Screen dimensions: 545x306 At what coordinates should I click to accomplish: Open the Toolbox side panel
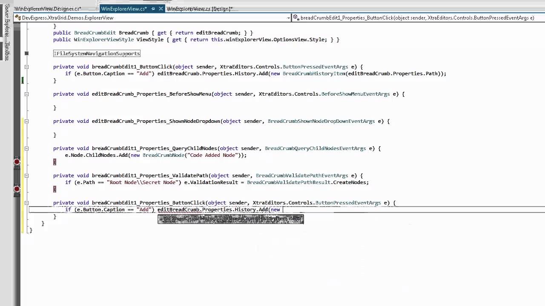(7, 51)
